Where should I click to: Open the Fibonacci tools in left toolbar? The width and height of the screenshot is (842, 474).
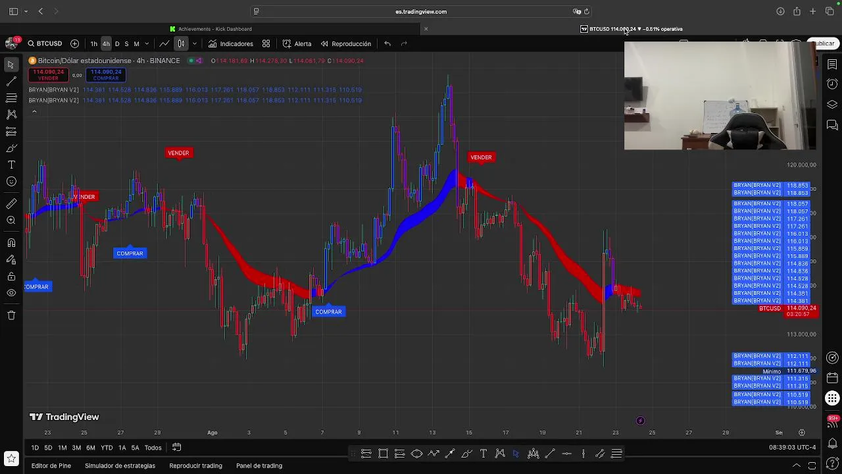11,97
